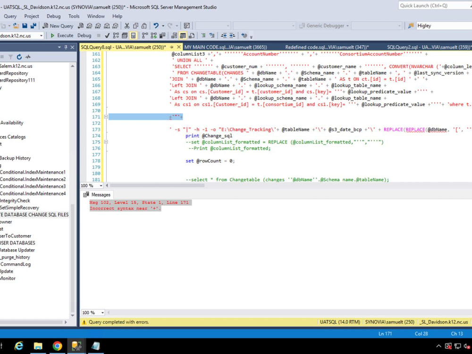Click Object Explorer activity monitor icon
Screen dimensions: 472x354
coord(28,57)
